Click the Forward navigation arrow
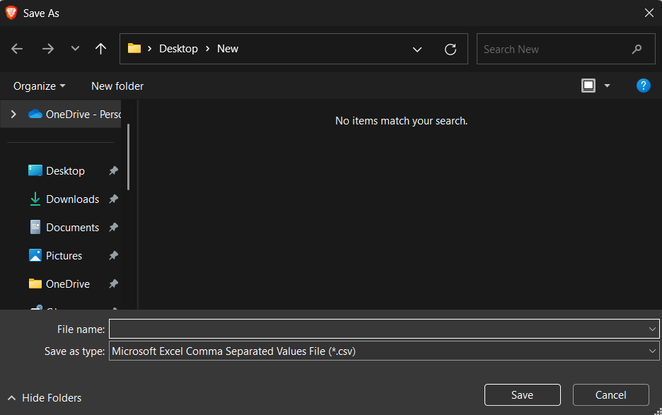The width and height of the screenshot is (662, 415). click(48, 49)
